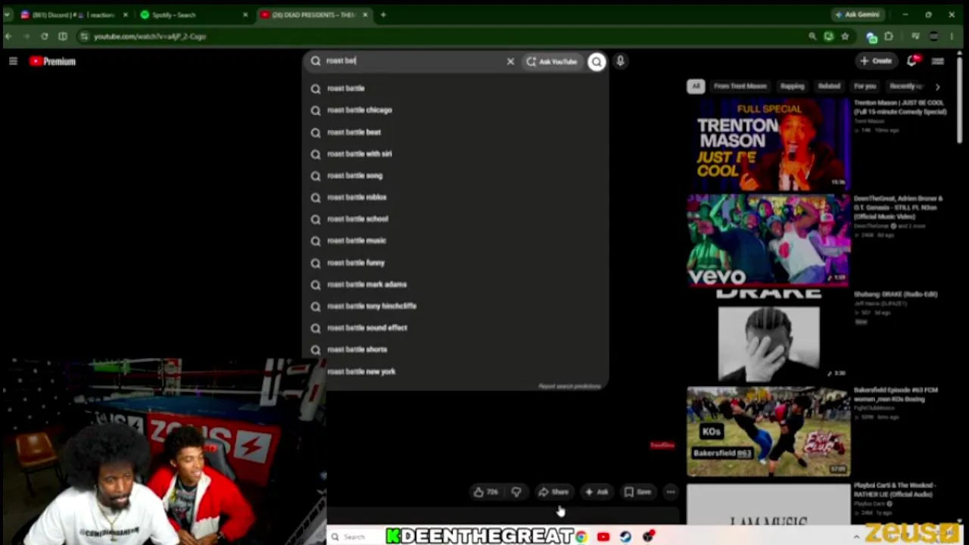Pick the 'roast battle tony hinchcliffe' suggestion
The image size is (969, 545).
[x=456, y=306]
